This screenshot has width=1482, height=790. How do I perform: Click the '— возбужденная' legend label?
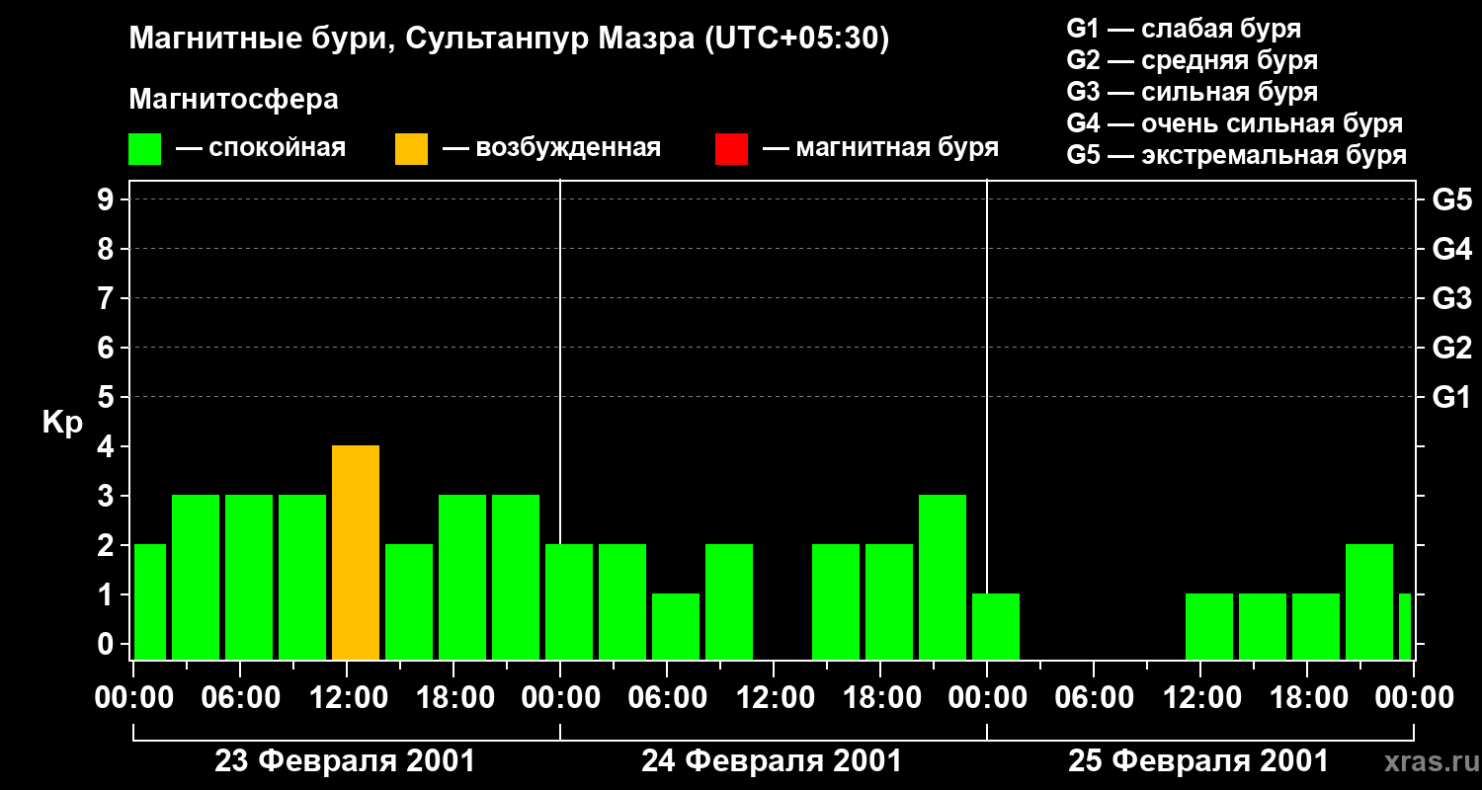click(551, 148)
